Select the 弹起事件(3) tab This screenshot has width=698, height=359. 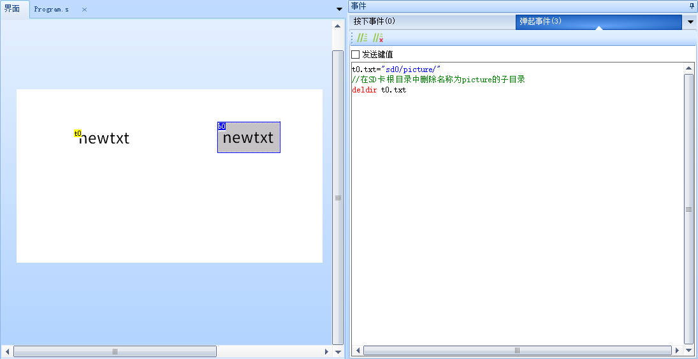click(x=541, y=22)
